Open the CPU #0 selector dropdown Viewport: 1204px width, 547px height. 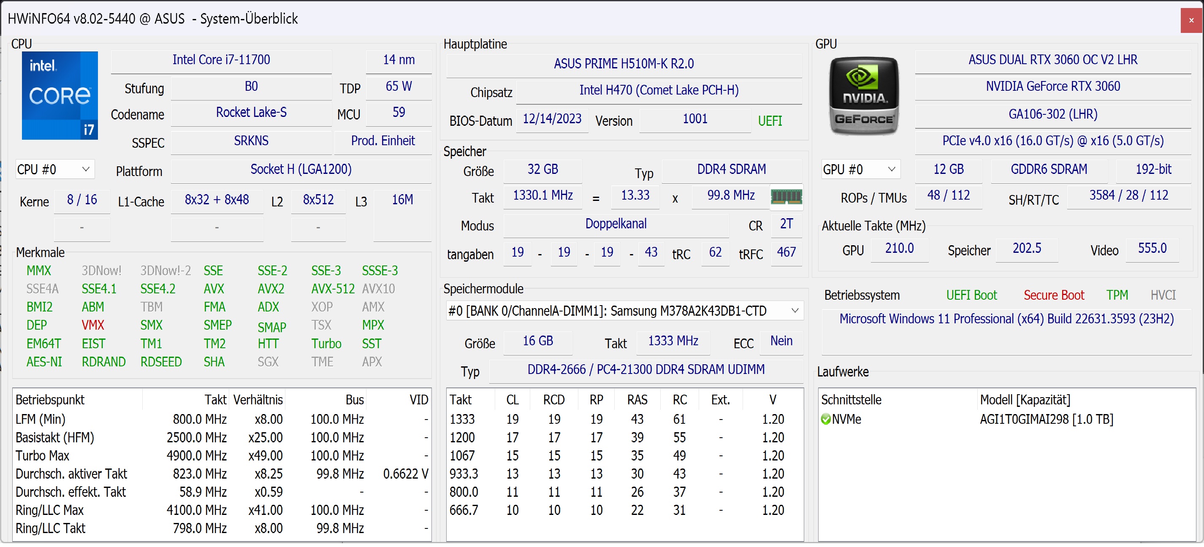coord(55,170)
